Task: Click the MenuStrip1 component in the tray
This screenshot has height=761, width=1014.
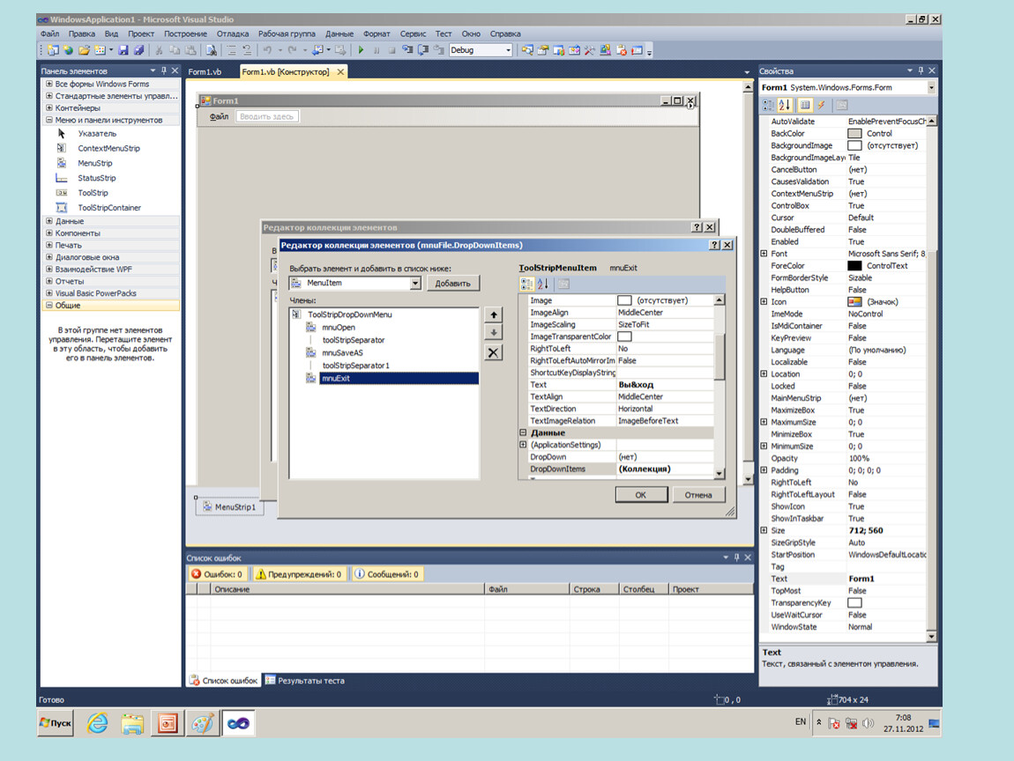Action: tap(229, 507)
